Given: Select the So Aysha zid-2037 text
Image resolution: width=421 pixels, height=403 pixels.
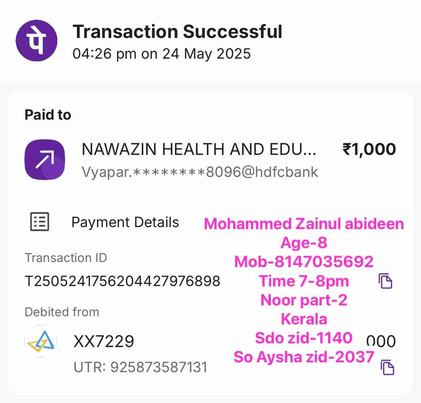Looking at the screenshot, I should pyautogui.click(x=304, y=357).
